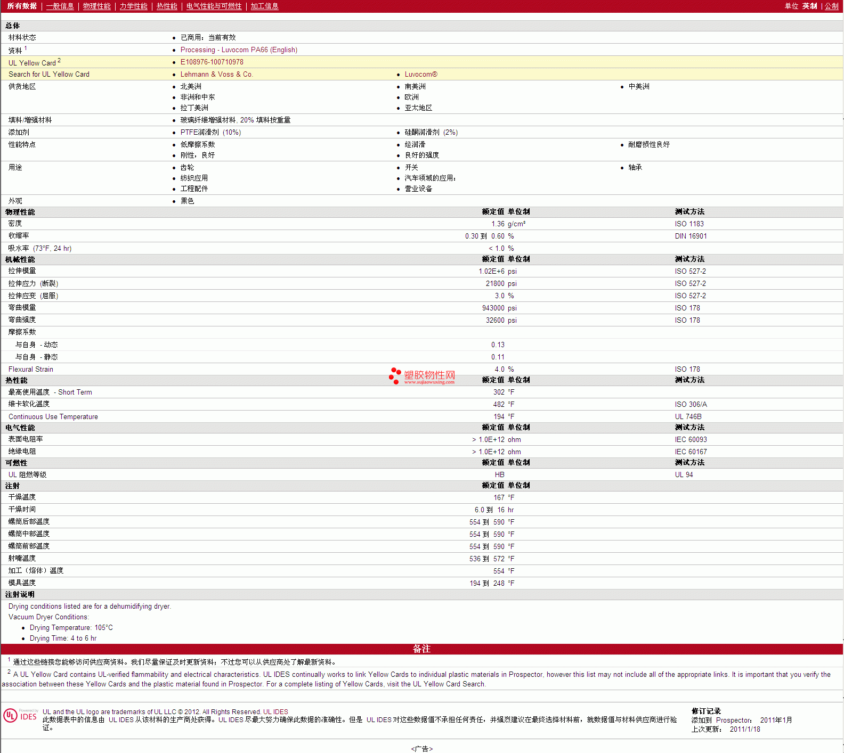
Task: Switch to the 物理性能 tab
Action: point(96,6)
